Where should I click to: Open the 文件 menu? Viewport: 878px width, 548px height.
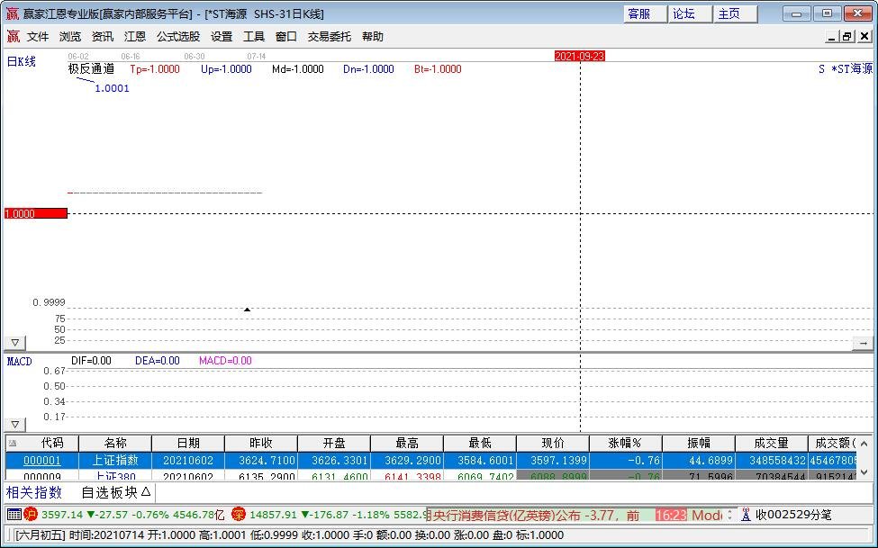(38, 36)
